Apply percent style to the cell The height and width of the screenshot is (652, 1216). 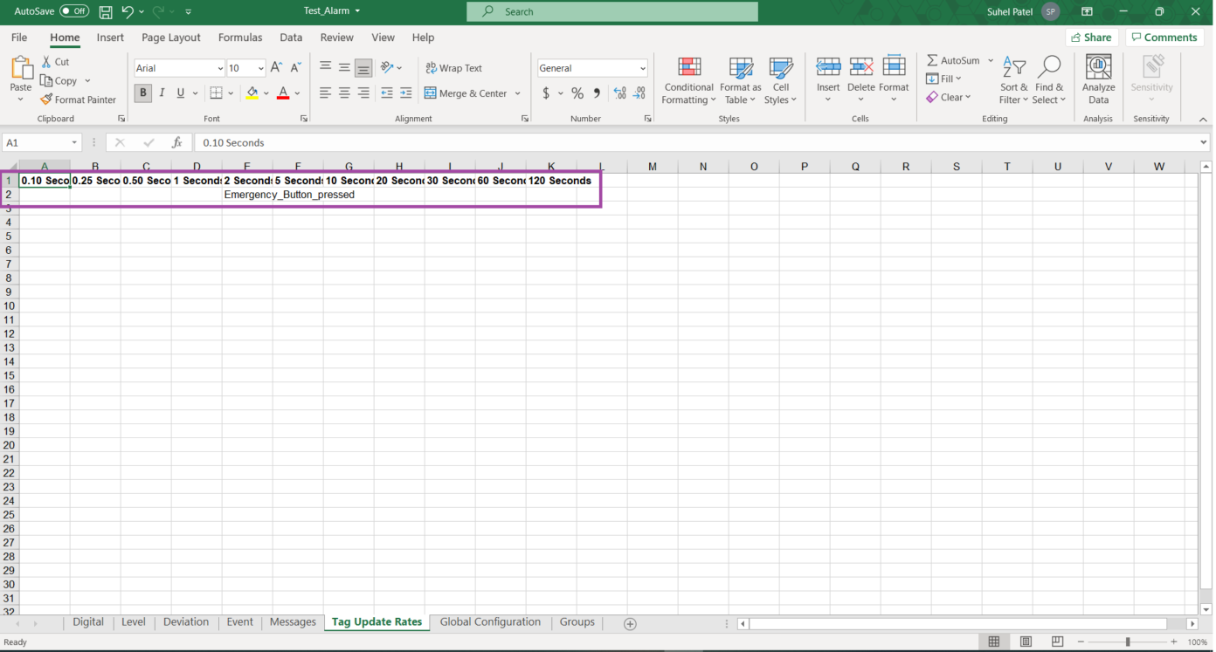click(577, 92)
